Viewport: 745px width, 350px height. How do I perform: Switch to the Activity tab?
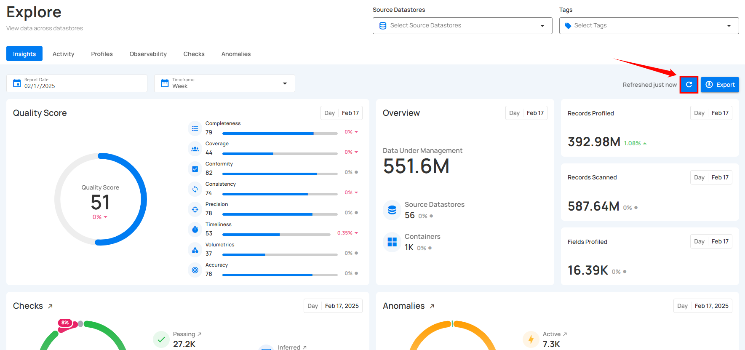pyautogui.click(x=64, y=53)
